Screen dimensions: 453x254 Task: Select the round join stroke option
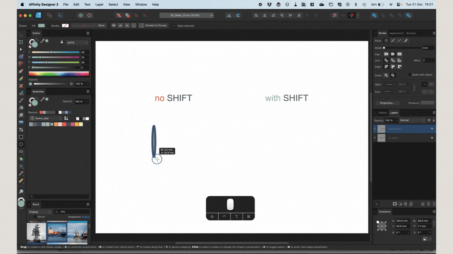click(386, 60)
